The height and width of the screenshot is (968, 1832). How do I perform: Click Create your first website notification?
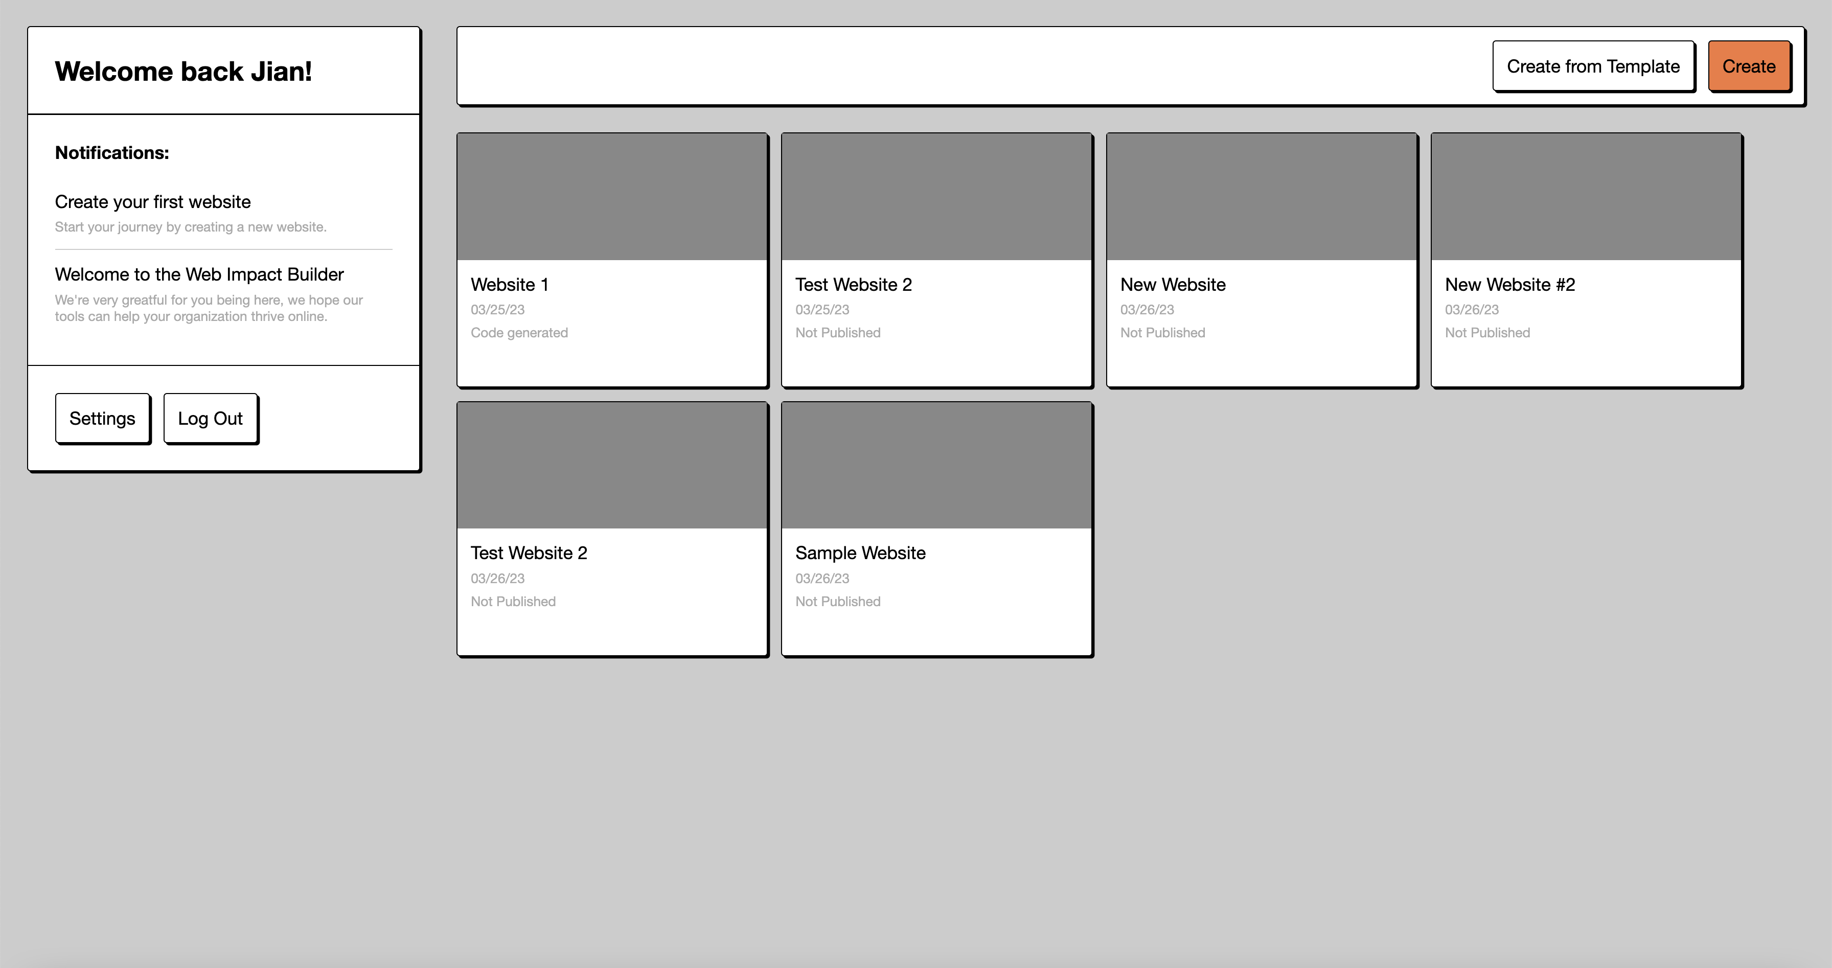point(152,202)
